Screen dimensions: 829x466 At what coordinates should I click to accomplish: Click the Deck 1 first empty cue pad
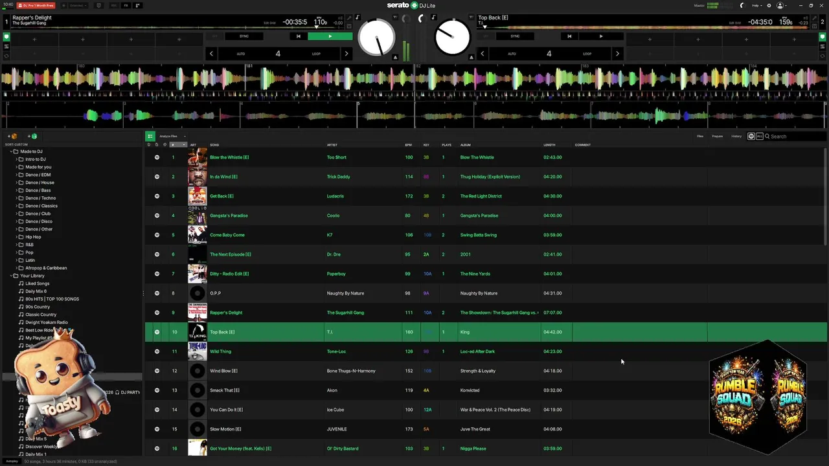pos(34,39)
